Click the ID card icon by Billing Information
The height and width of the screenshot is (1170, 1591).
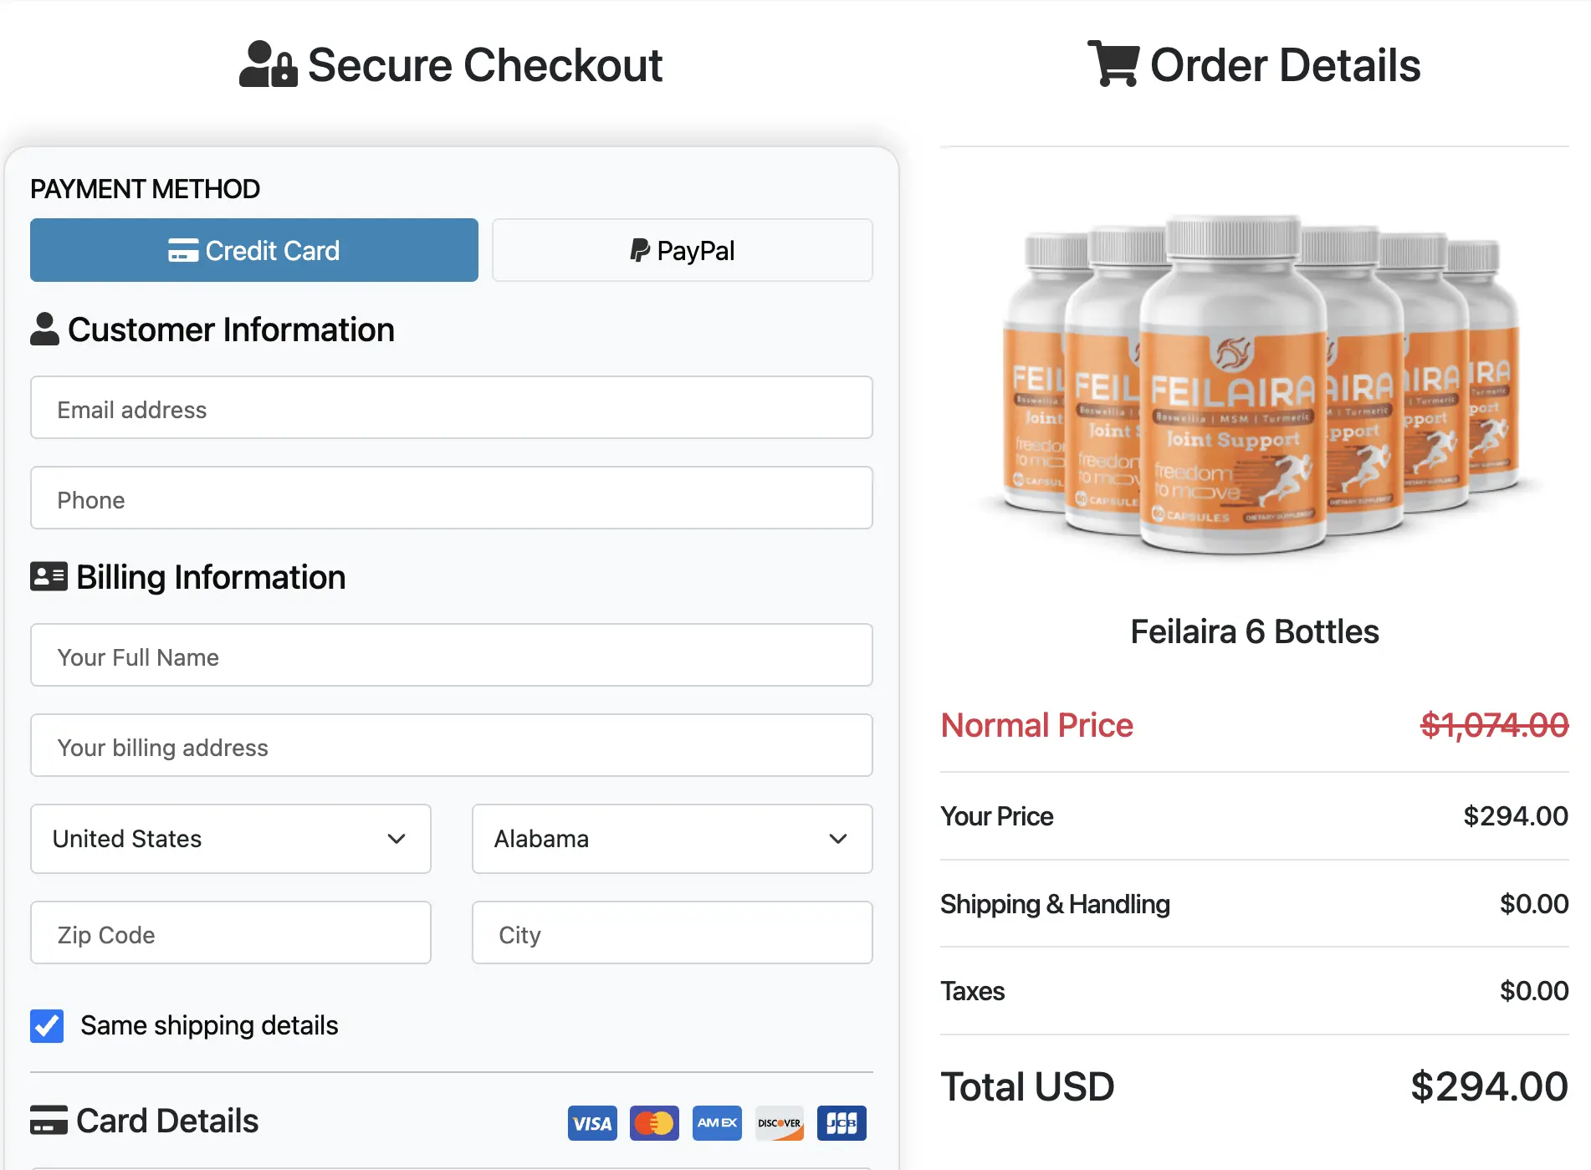click(49, 576)
